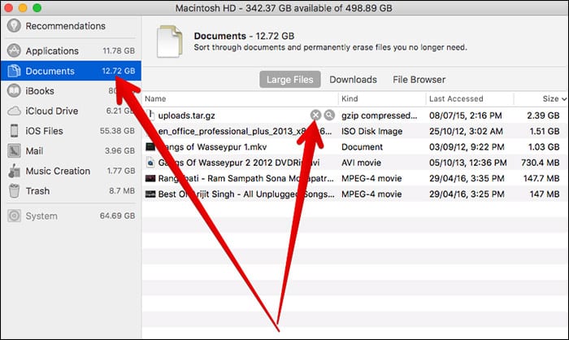Click the 2.39 GB size value
Screen dimensions: 569x340
[543, 116]
